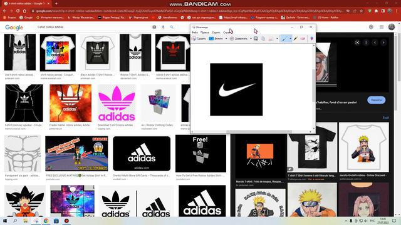401x225 pixels.
Task: Expand the send snip options arrow
Action: coord(277,39)
